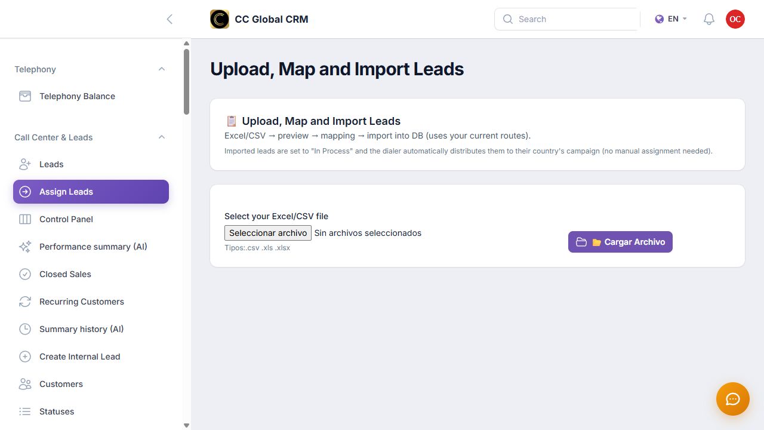The height and width of the screenshot is (430, 764).
Task: Collapse the Telephony section
Action: tap(161, 69)
